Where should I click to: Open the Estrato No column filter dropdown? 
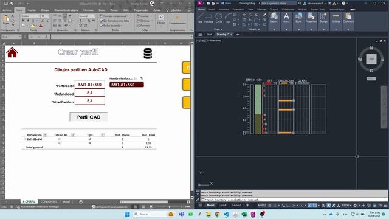click(x=73, y=135)
